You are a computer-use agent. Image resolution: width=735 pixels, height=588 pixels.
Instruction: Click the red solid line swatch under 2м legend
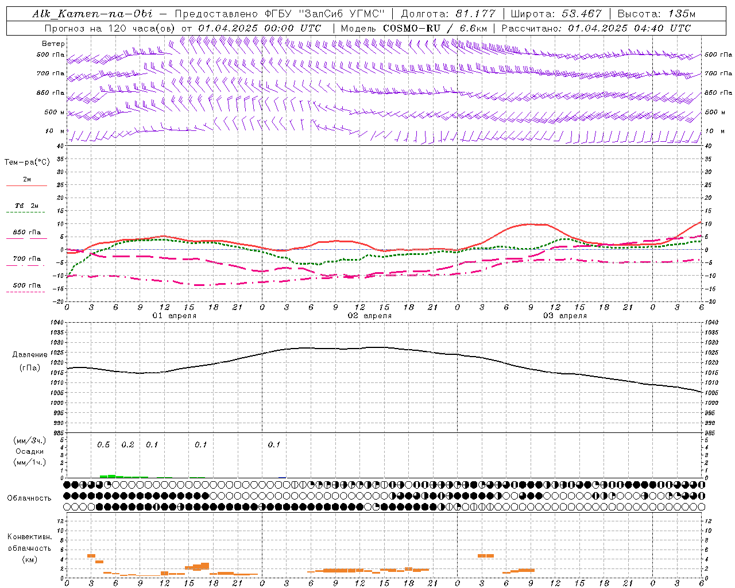click(26, 185)
